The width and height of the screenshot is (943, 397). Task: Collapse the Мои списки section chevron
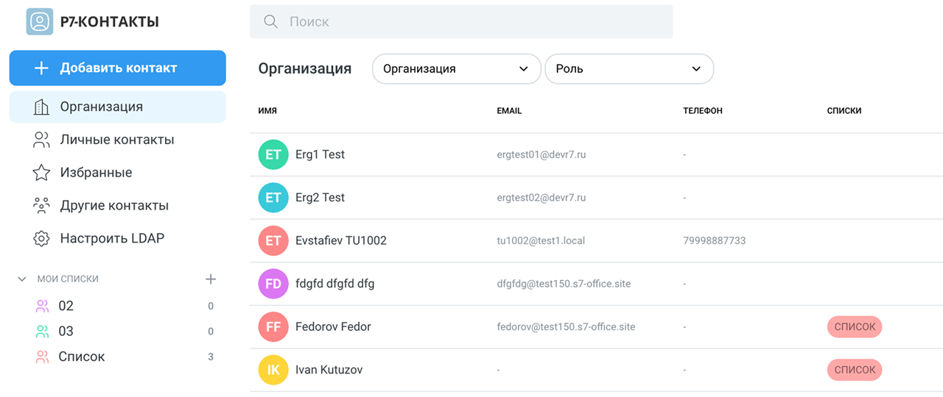pyautogui.click(x=22, y=279)
